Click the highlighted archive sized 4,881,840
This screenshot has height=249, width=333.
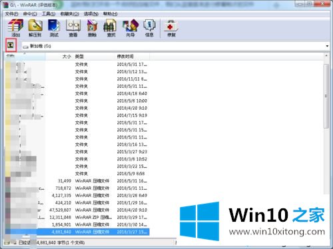77,232
